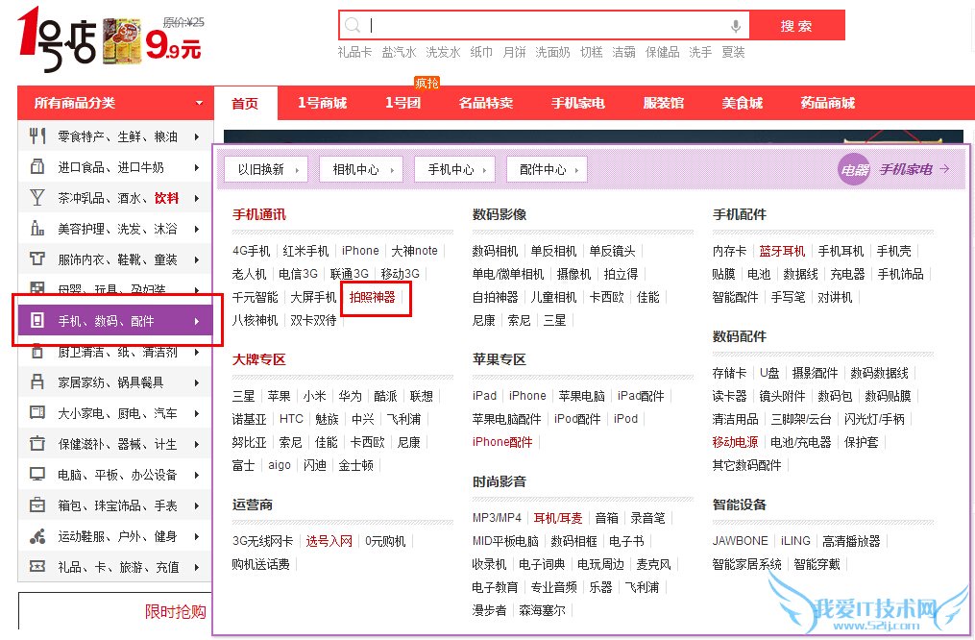Screen dimensions: 975x640
Task: Click the 手机中心 button
Action: 455,169
